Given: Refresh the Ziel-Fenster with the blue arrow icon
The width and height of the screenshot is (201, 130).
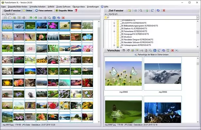Looking at the screenshot, I should [x=158, y=11].
